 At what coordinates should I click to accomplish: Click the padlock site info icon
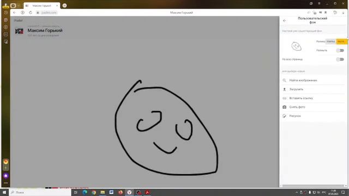point(38,13)
